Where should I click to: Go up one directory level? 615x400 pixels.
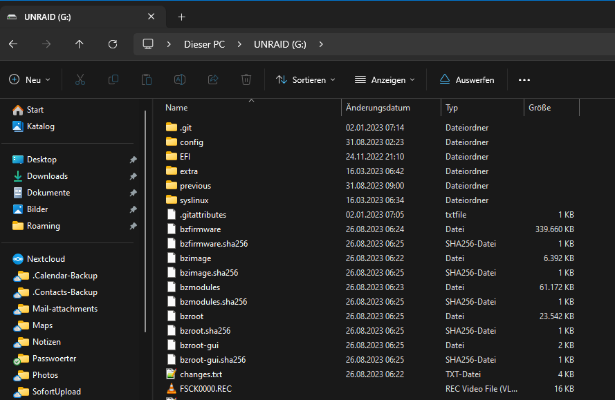click(x=80, y=44)
